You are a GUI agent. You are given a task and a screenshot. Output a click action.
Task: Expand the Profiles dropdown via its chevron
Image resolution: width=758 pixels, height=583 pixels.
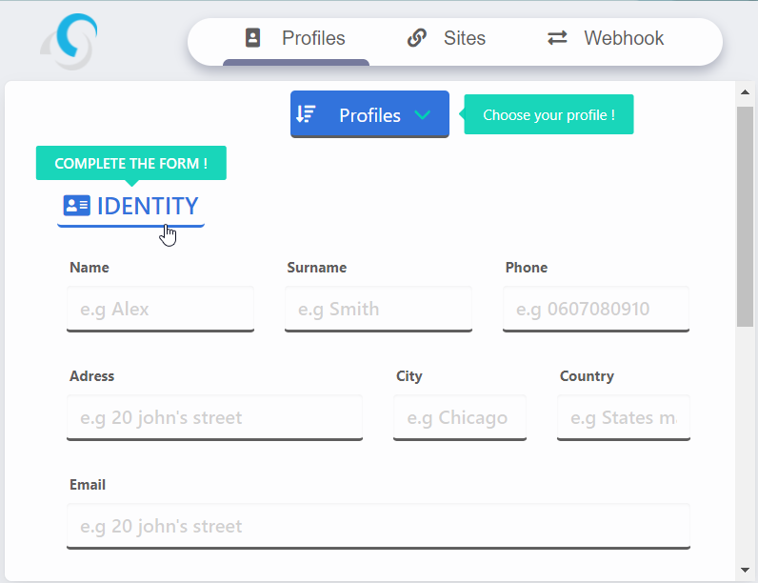[x=423, y=115]
